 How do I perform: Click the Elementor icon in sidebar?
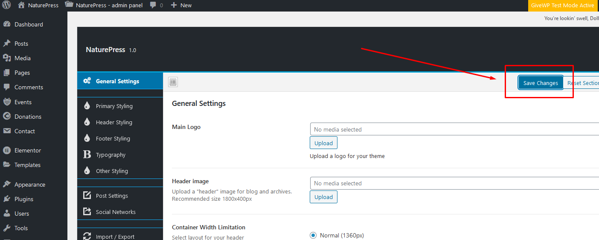(x=7, y=150)
